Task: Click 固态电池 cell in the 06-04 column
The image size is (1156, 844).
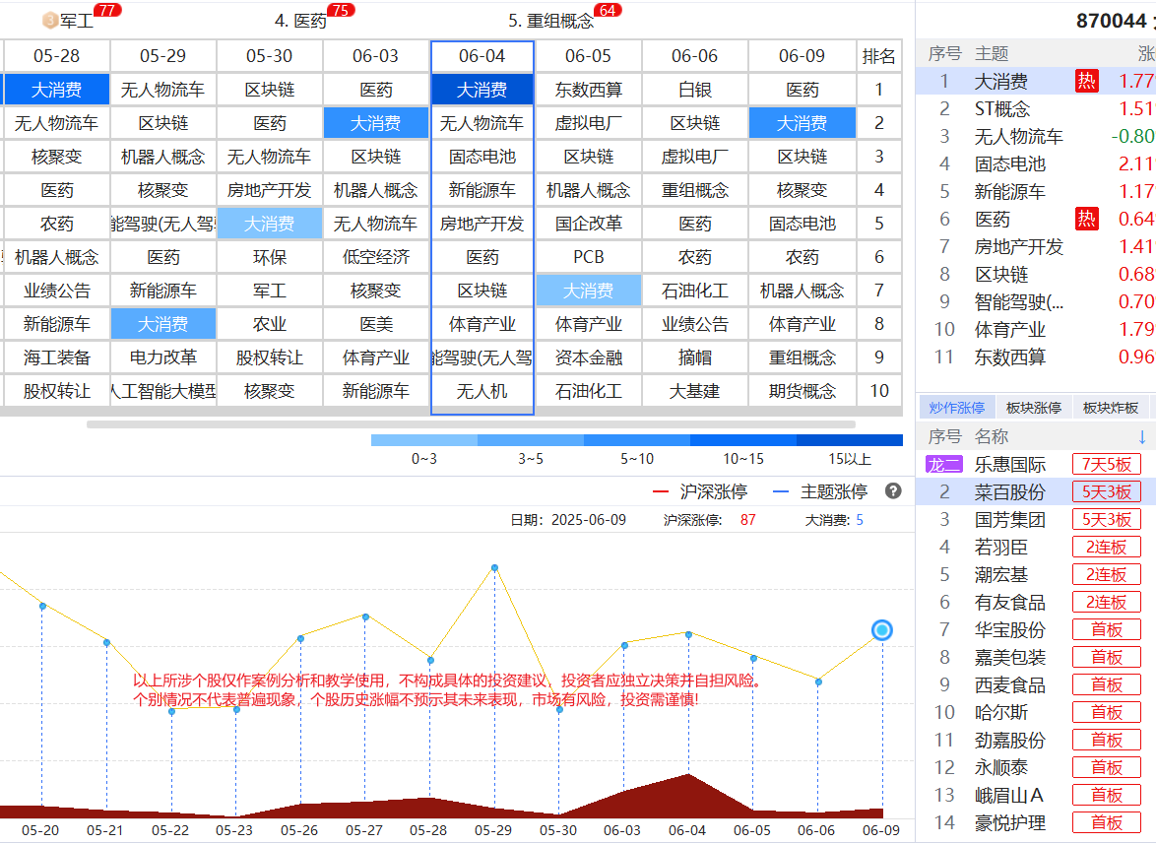Action: pos(482,157)
